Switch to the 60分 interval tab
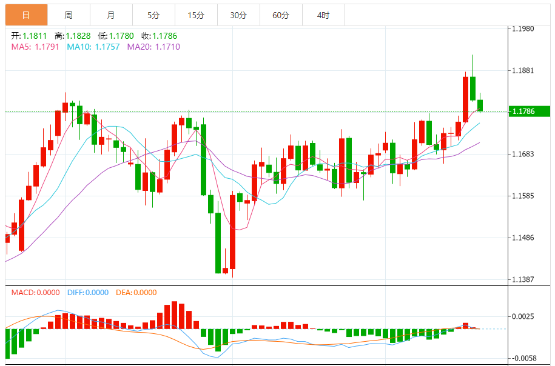 281,15
